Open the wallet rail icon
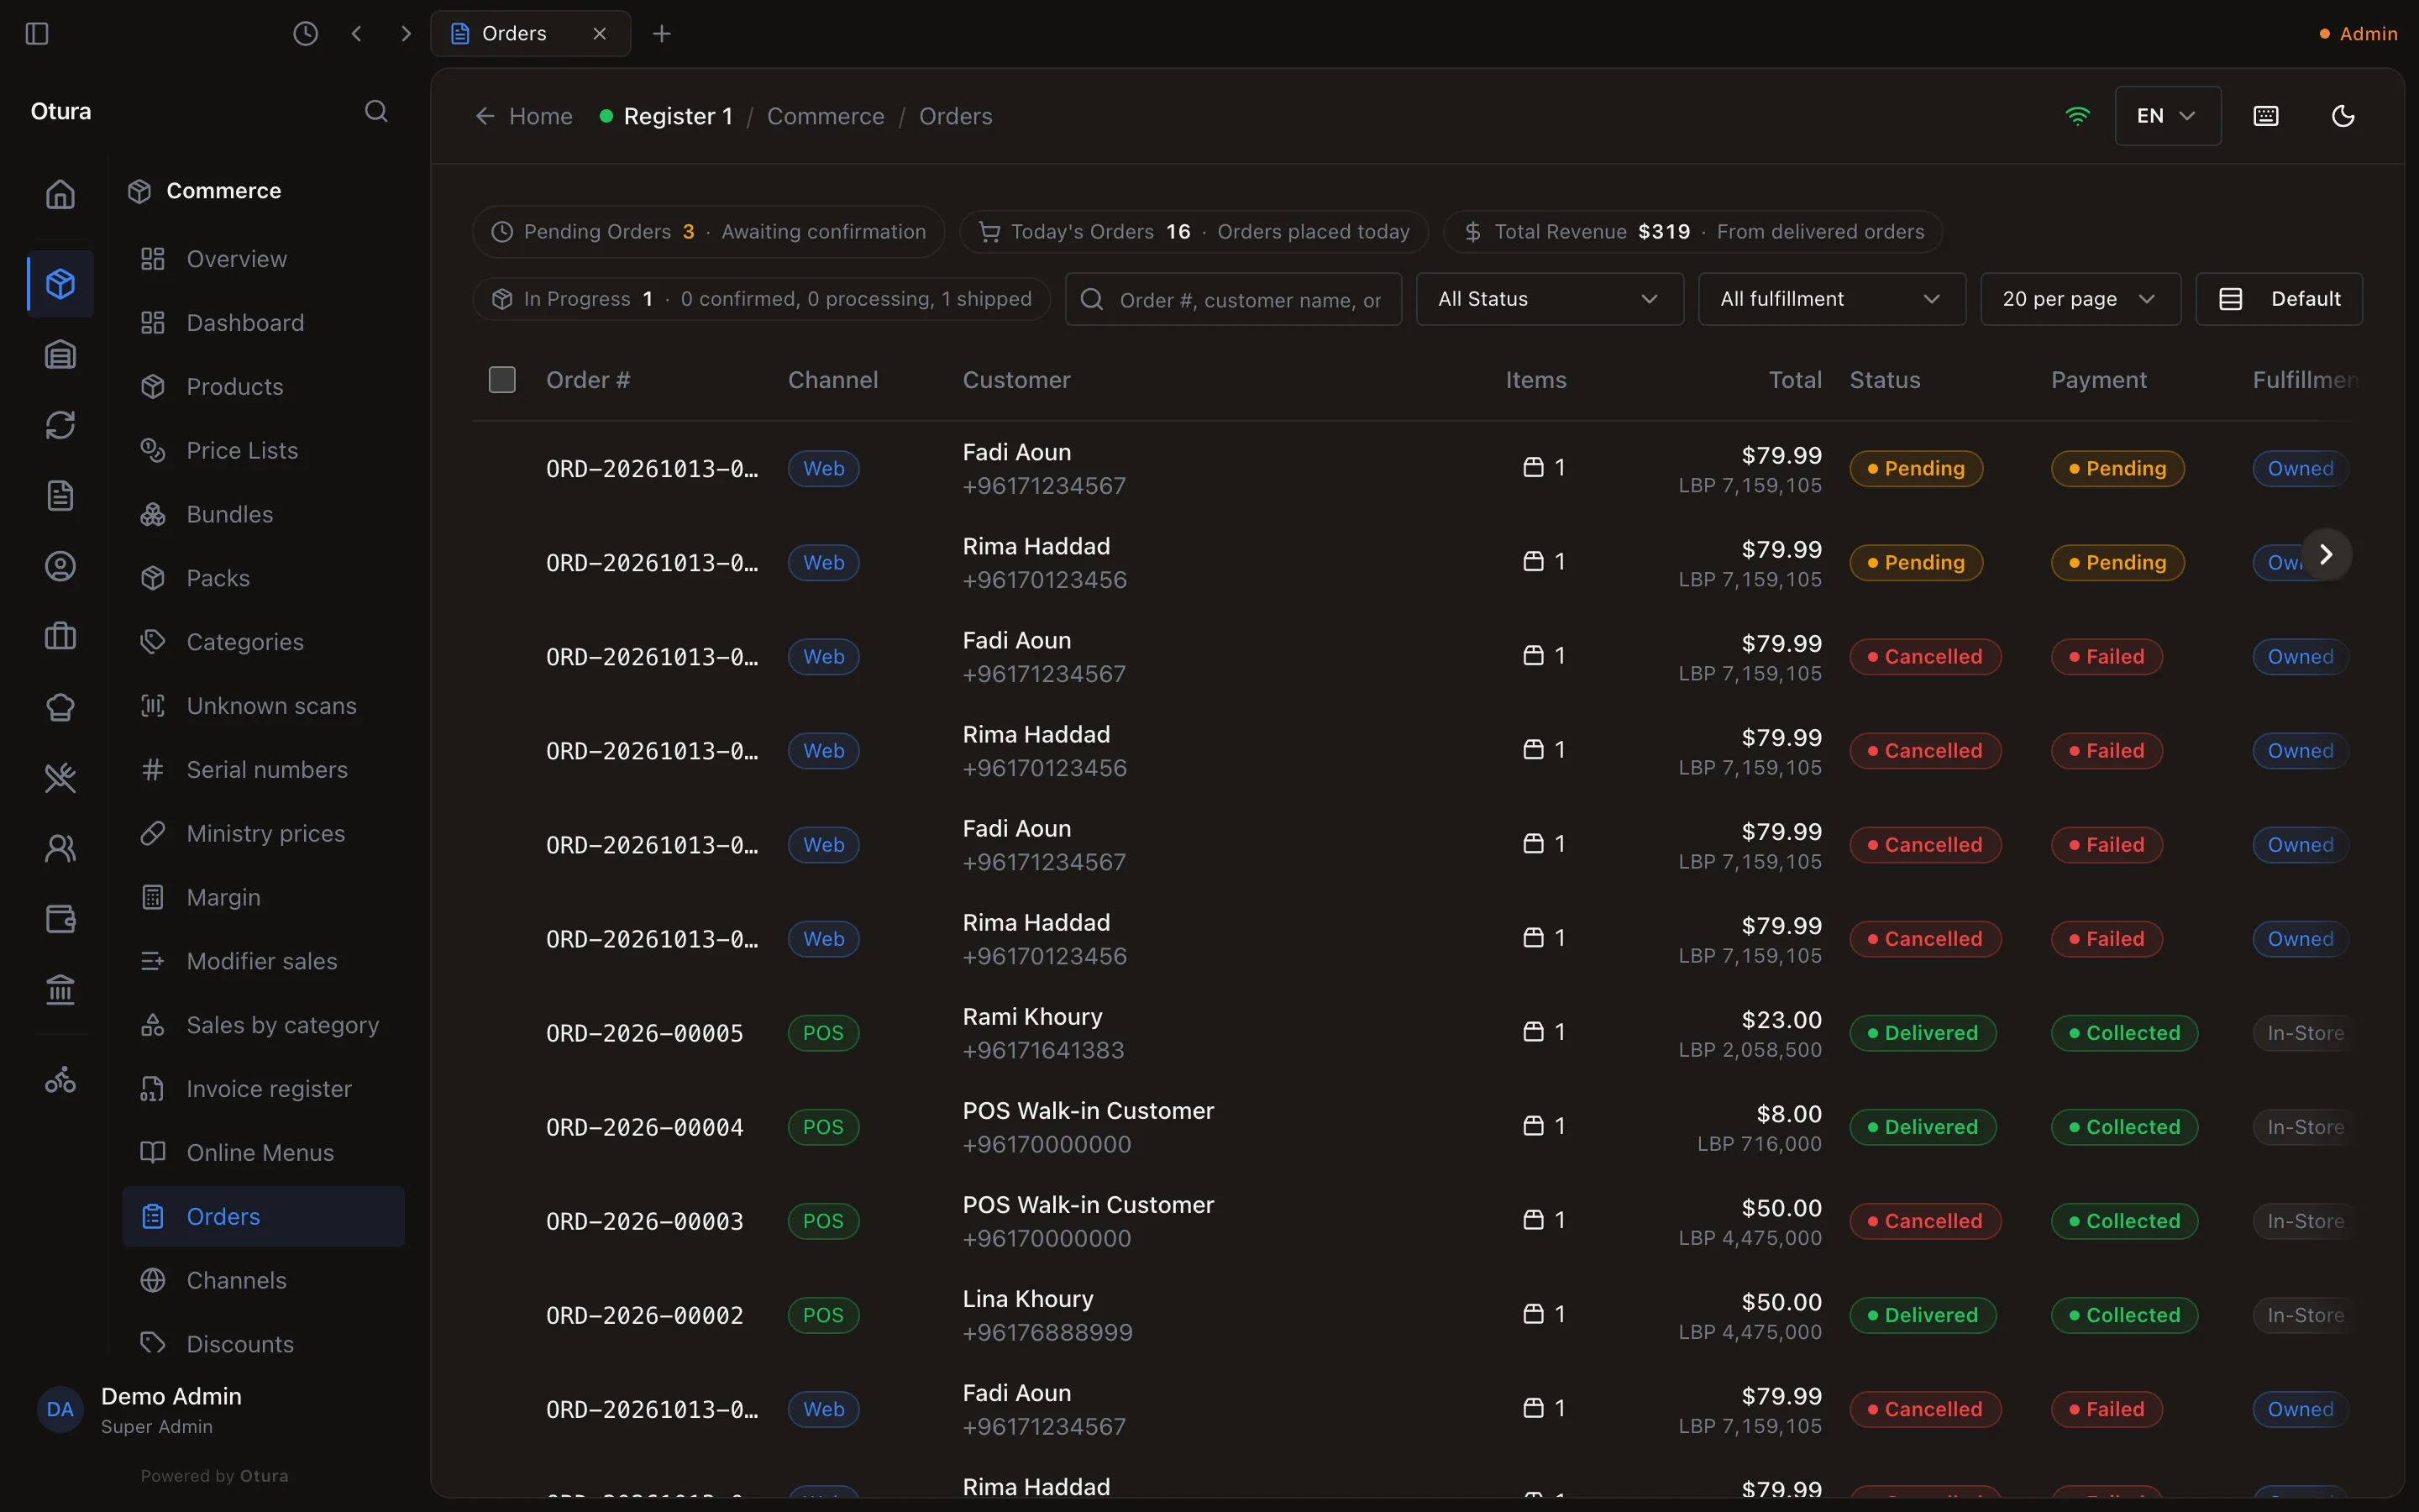Image resolution: width=2419 pixels, height=1512 pixels. 60,918
